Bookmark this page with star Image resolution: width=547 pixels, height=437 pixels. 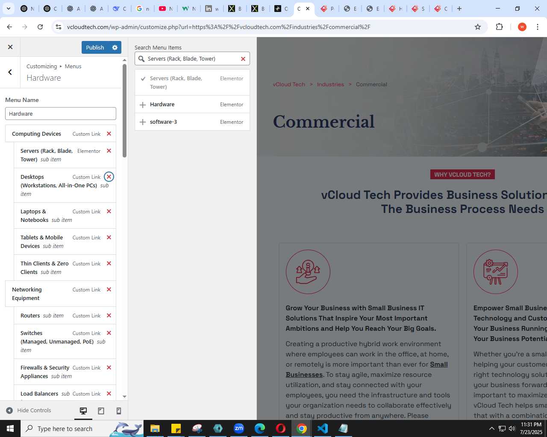point(478,27)
